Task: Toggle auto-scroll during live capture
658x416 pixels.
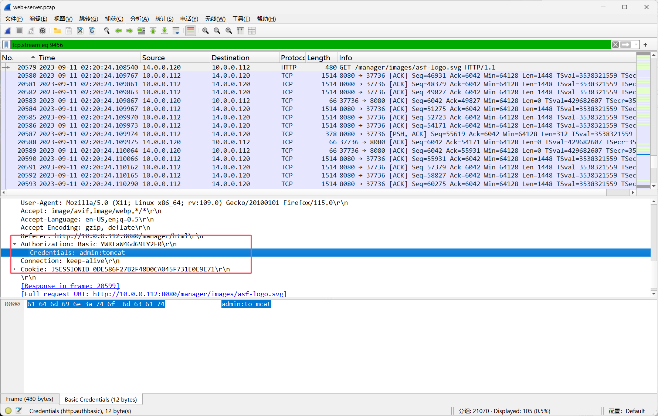Action: click(x=176, y=31)
